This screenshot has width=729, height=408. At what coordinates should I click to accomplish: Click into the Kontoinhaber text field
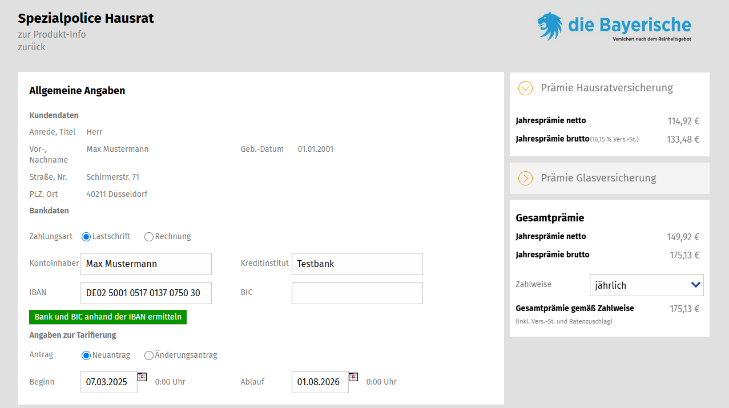[x=146, y=264]
